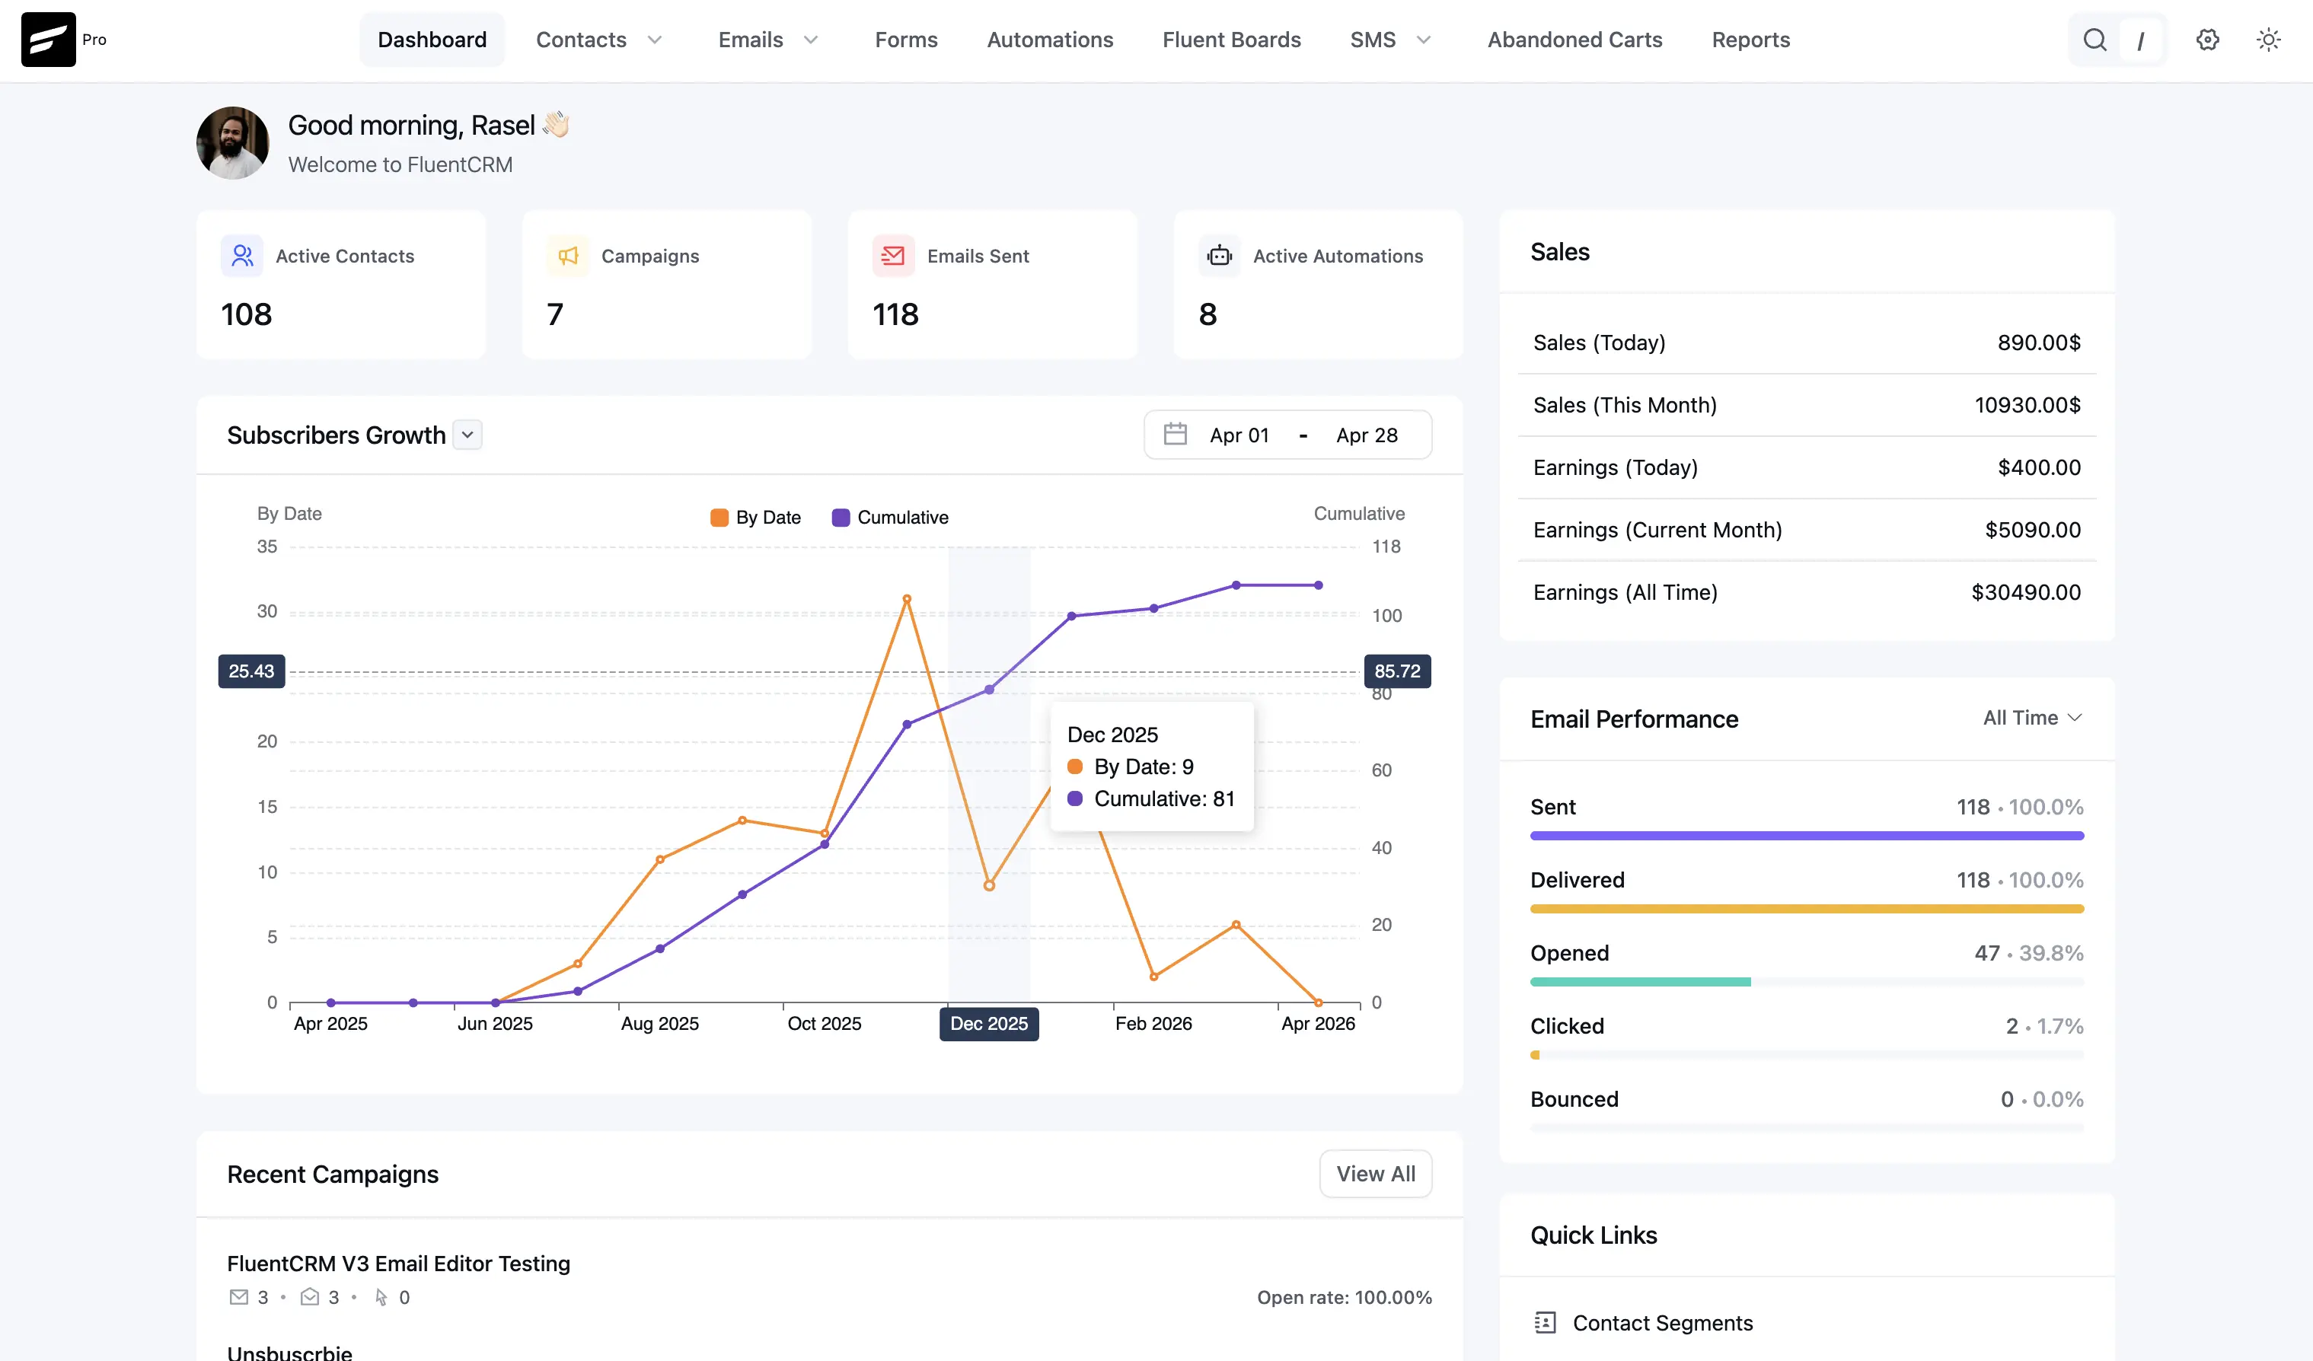2313x1361 pixels.
Task: Click the Sent progress bar
Action: 1807,836
